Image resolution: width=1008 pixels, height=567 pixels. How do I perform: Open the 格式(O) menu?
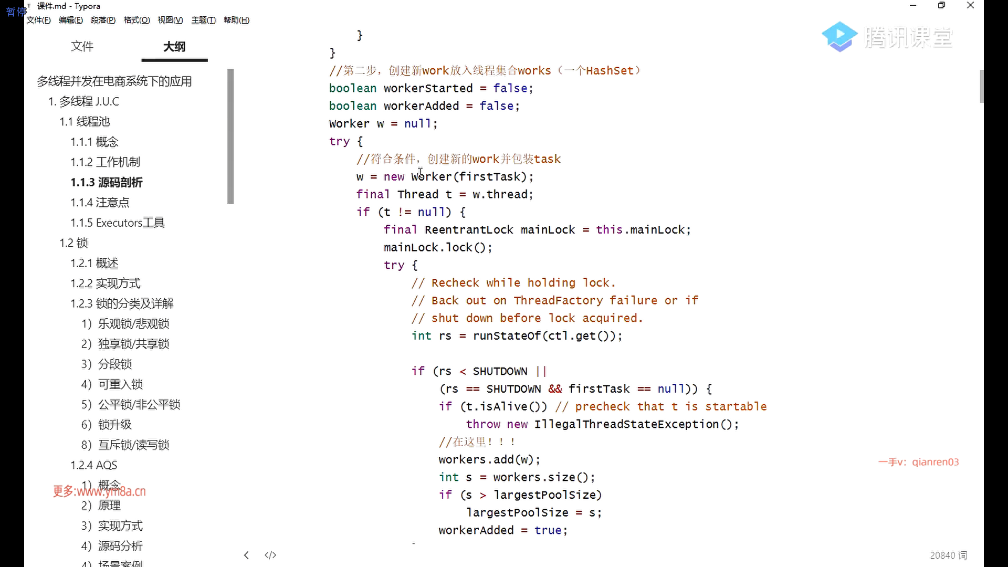(136, 20)
